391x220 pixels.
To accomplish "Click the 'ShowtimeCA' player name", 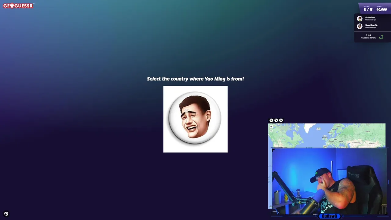I will pos(371,25).
